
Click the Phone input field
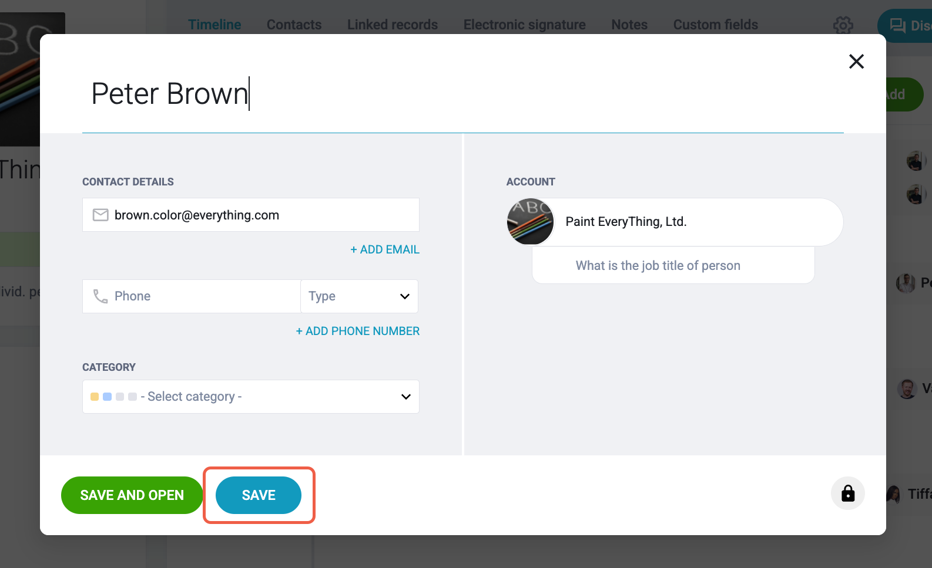click(x=192, y=296)
